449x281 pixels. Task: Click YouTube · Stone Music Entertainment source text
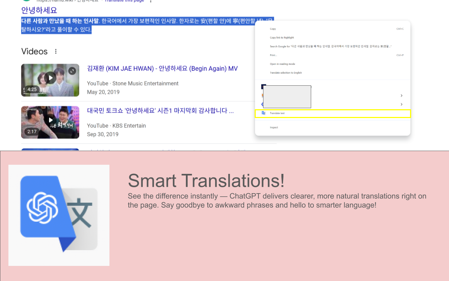point(133,83)
